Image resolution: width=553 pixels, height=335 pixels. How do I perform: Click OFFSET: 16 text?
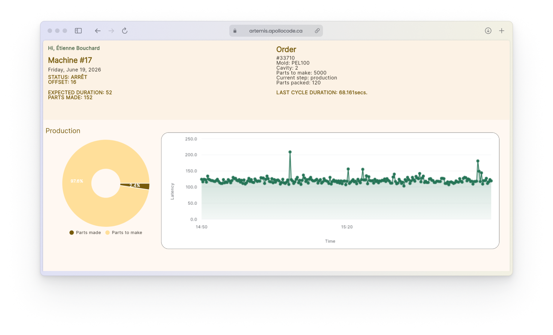(x=62, y=82)
